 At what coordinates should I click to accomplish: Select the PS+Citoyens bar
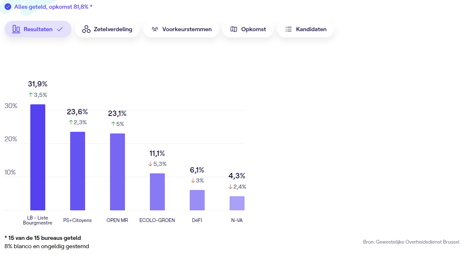[78, 171]
